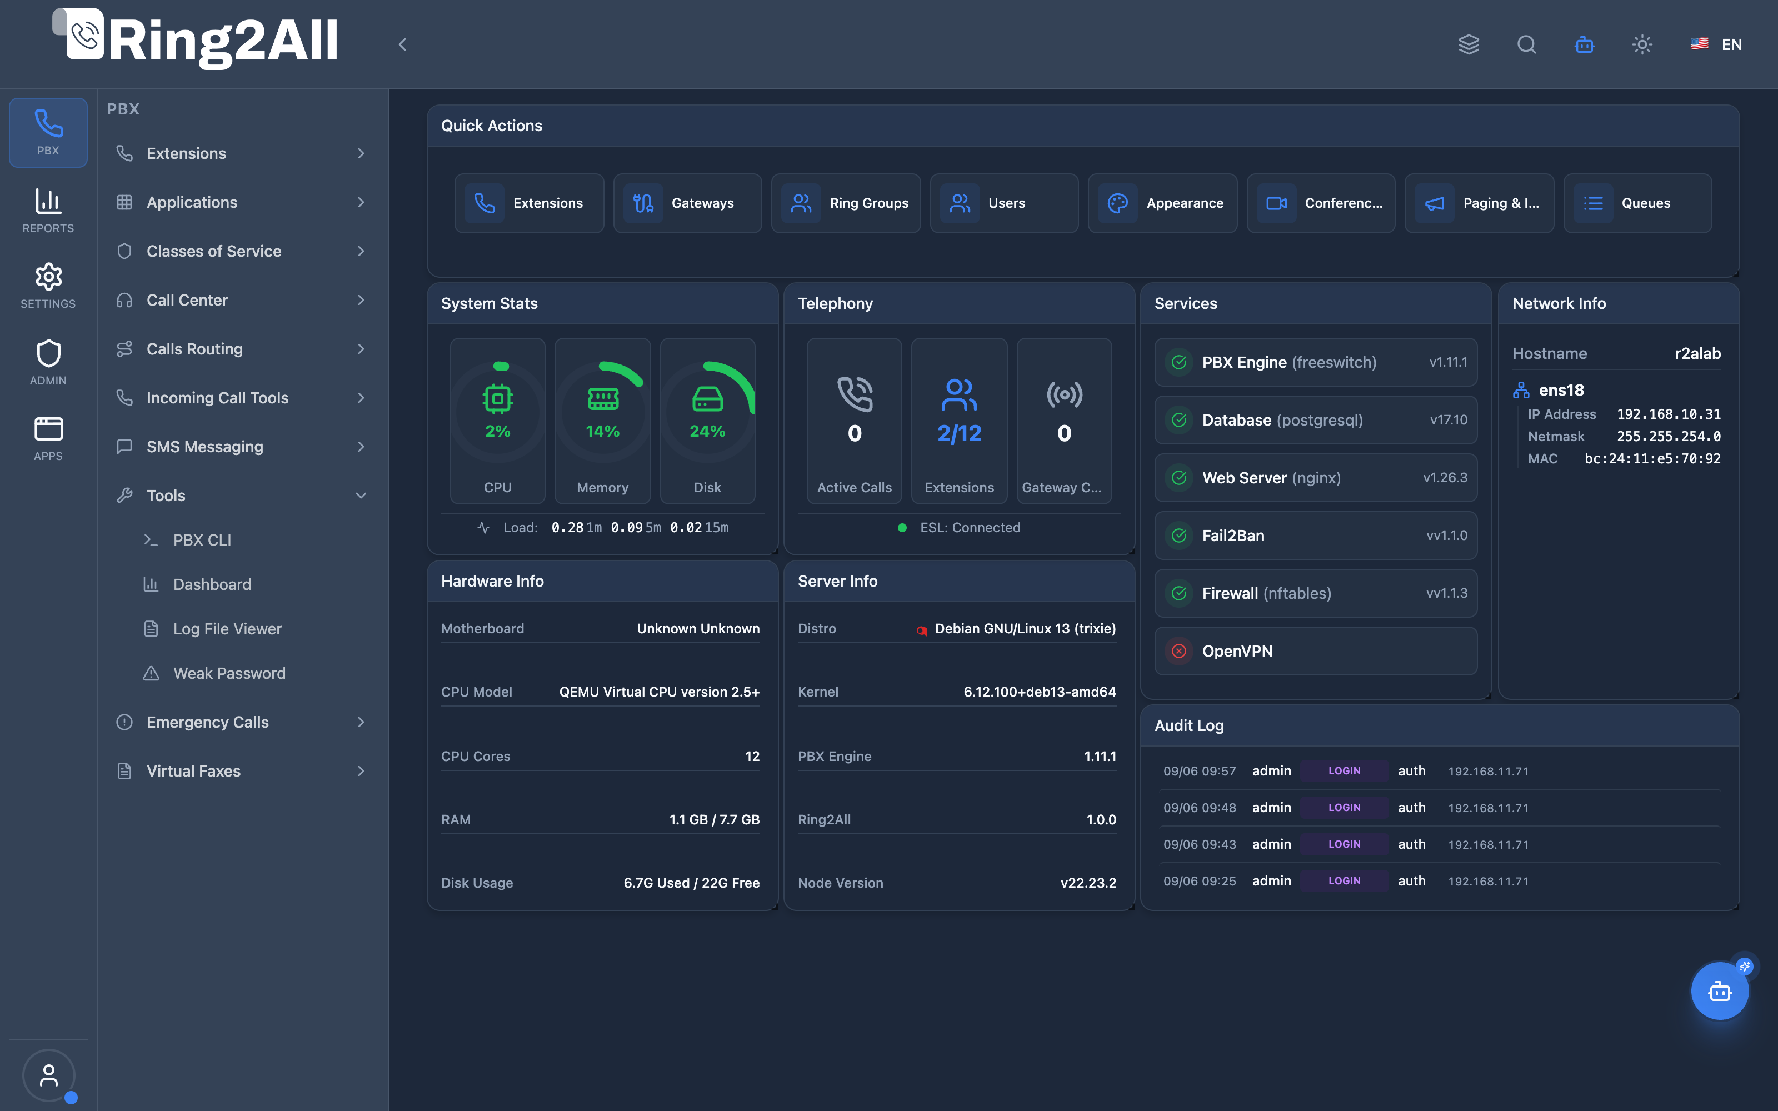Click the PBX Engine (freeswitch) service row
This screenshot has width=1778, height=1111.
[x=1316, y=362]
